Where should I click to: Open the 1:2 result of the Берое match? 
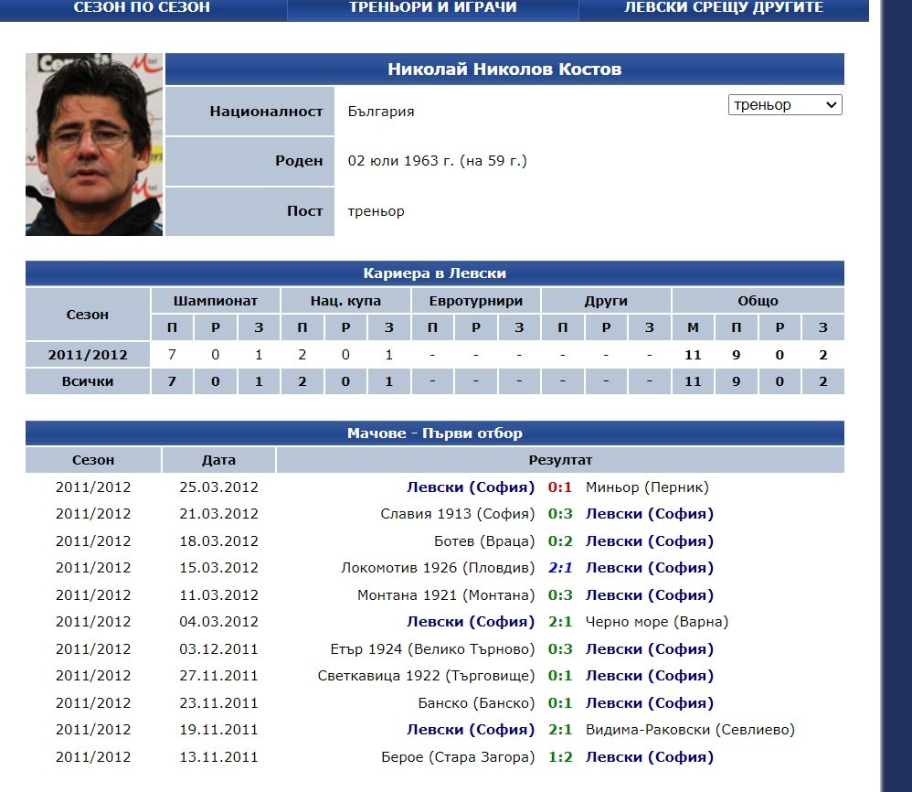pos(560,757)
